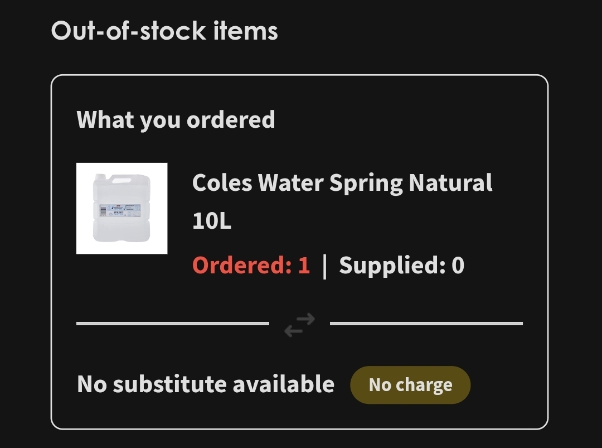
Task: Click the Supplied: 0 quantity text
Action: point(401,265)
